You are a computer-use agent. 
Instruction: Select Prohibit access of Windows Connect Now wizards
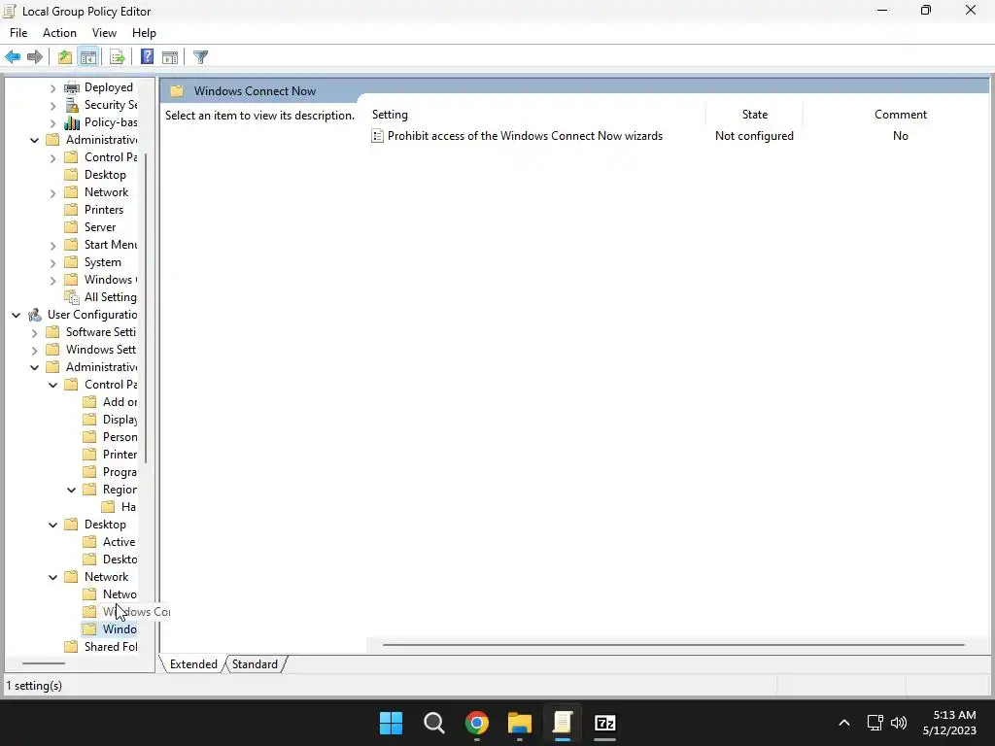click(525, 136)
